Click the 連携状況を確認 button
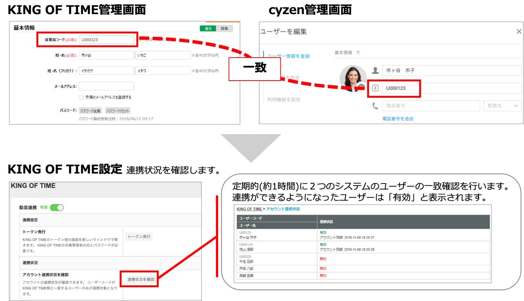 tap(141, 279)
